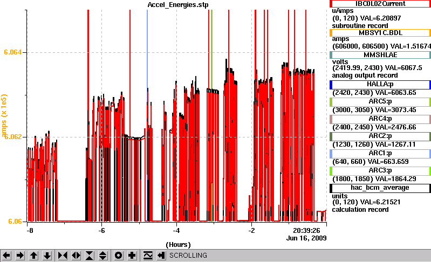Pan the graph right with the right arrow button
The height and width of the screenshot is (262, 431).
pos(20,256)
